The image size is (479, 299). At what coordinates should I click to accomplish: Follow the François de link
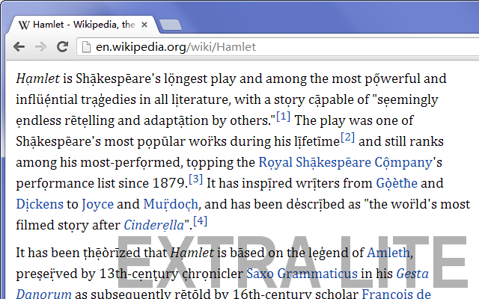pyautogui.click(x=397, y=294)
